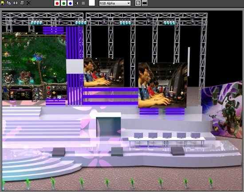Click the smaller players photo screen
This screenshot has width=244, height=192.
click(x=104, y=72)
